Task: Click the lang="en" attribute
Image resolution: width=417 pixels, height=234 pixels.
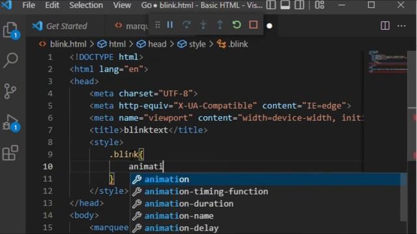Action: [x=121, y=70]
